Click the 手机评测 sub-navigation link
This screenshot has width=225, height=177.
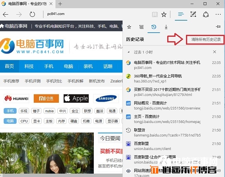33,81
